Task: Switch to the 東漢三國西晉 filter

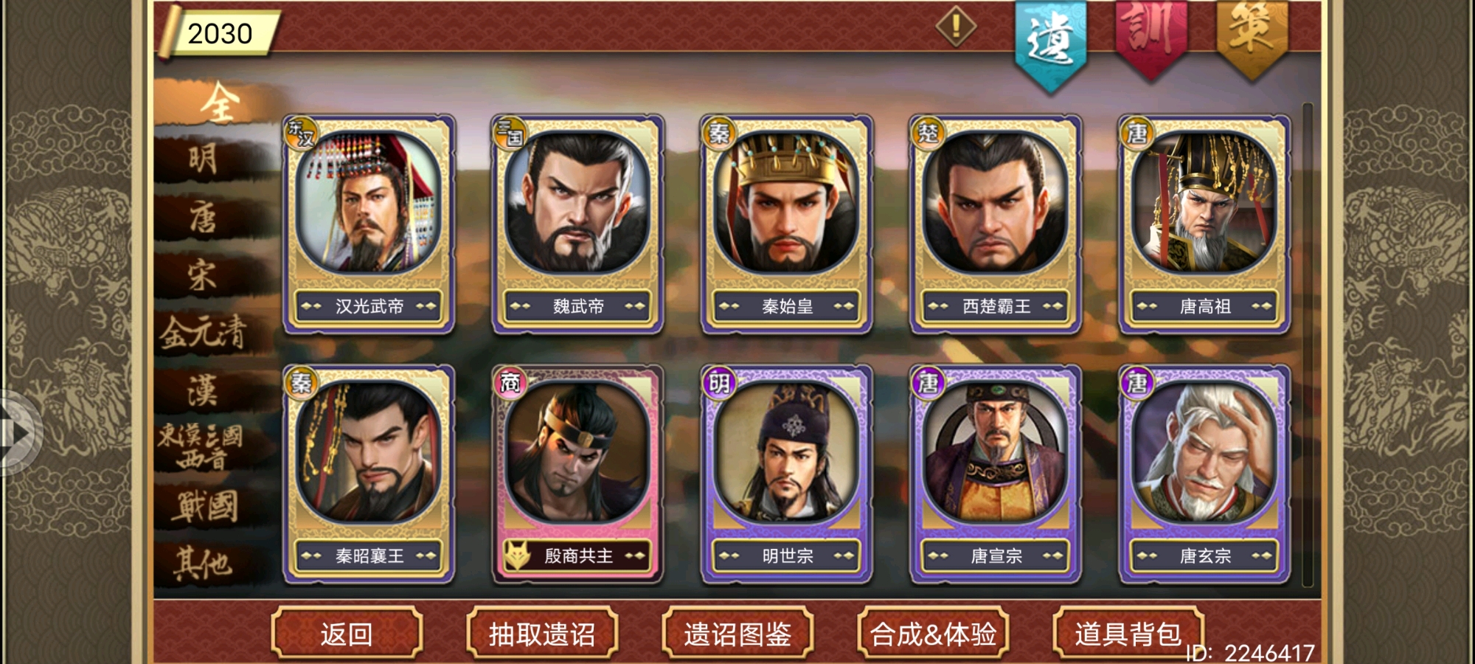Action: point(201,447)
